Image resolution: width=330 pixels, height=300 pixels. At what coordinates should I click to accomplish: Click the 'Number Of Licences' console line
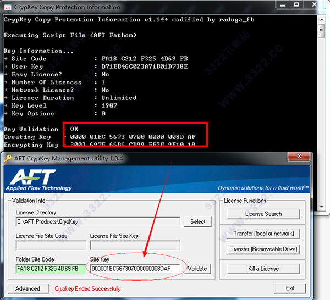(54, 82)
